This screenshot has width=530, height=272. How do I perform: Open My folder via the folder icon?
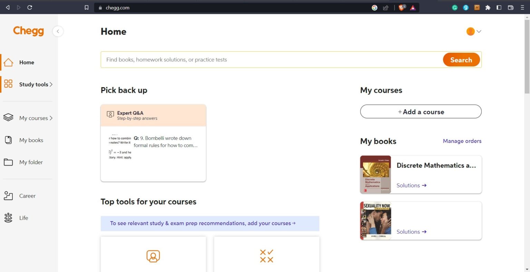pyautogui.click(x=8, y=162)
